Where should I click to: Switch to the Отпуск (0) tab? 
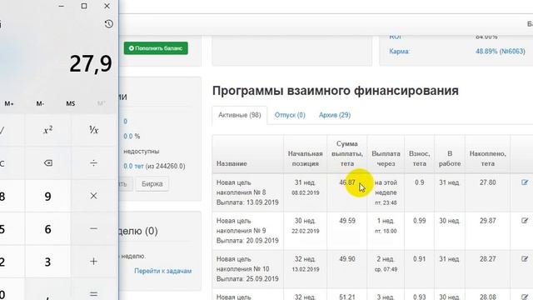click(290, 115)
